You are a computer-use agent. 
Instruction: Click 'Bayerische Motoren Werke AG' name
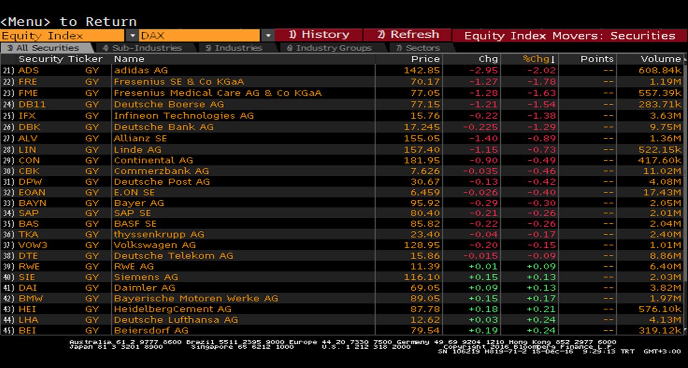[x=196, y=298]
